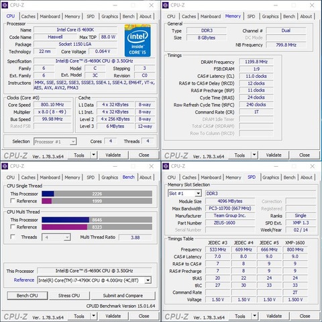Click the Max Bandwidth value PC3-10700
This screenshot has width=322, height=322.
point(230,208)
